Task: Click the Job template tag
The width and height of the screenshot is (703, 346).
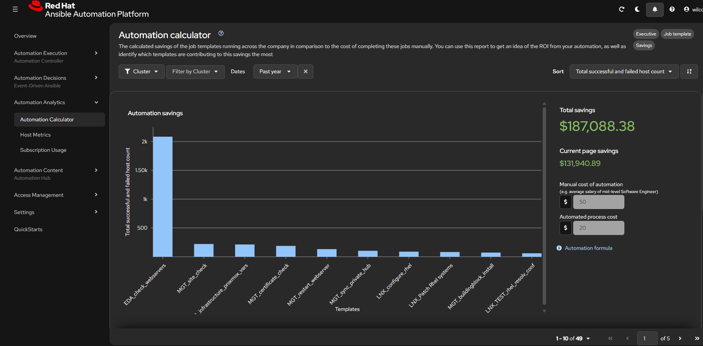Action: click(x=677, y=34)
